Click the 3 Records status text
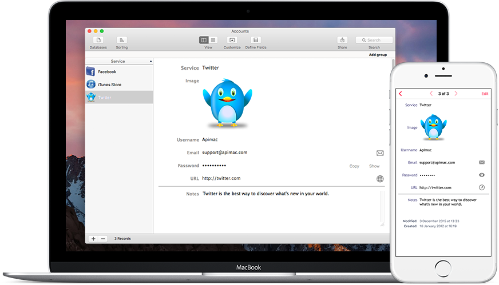 tap(122, 239)
